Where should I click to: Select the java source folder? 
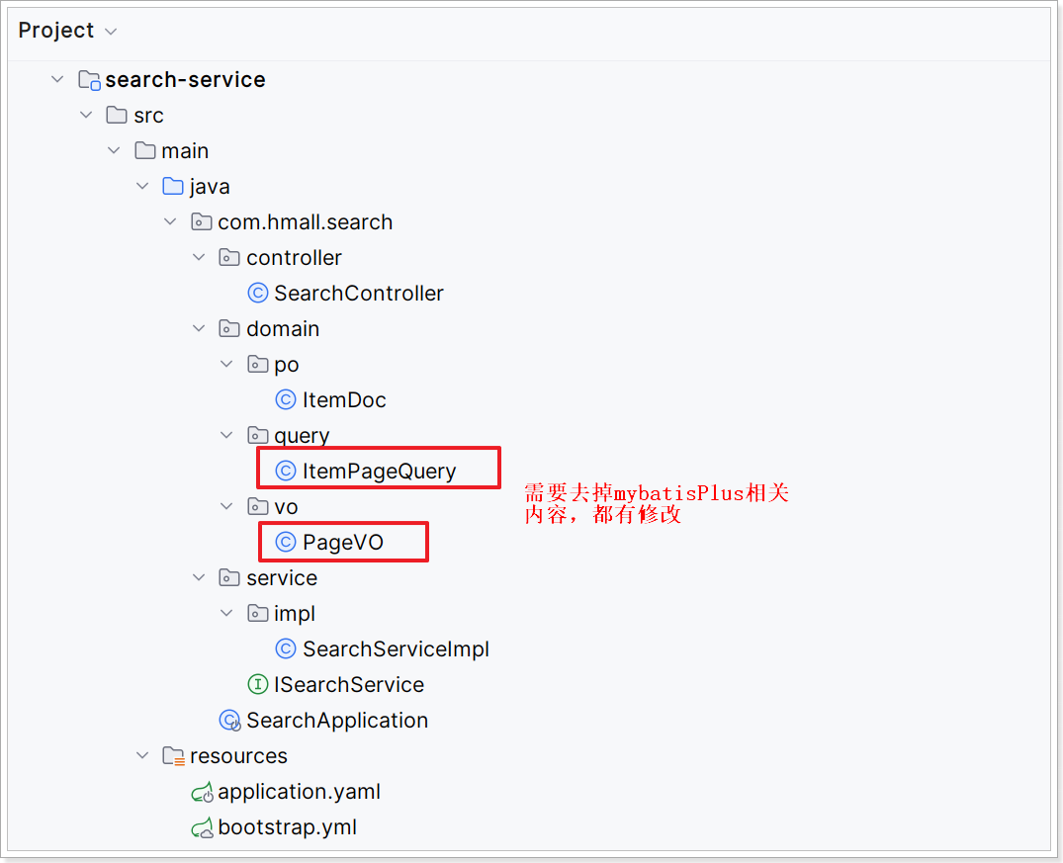pos(209,187)
